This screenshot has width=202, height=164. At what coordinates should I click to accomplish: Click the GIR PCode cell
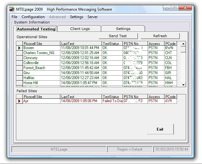point(170,73)
